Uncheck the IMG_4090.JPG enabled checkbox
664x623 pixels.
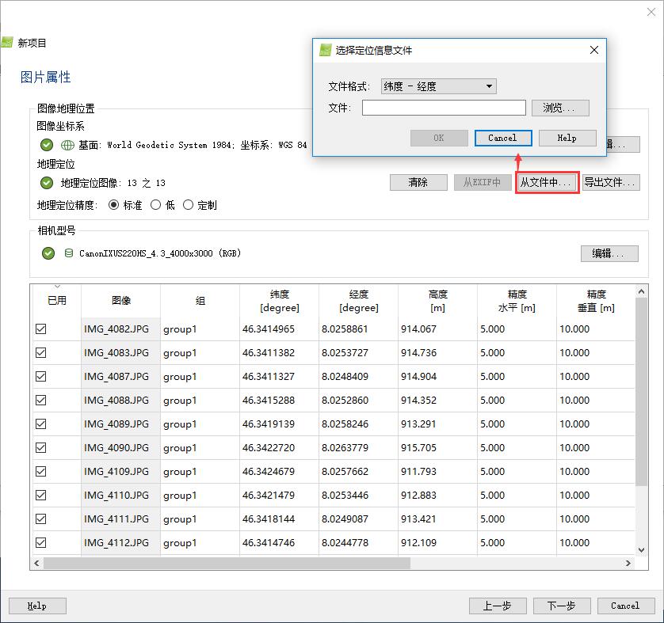tap(40, 447)
